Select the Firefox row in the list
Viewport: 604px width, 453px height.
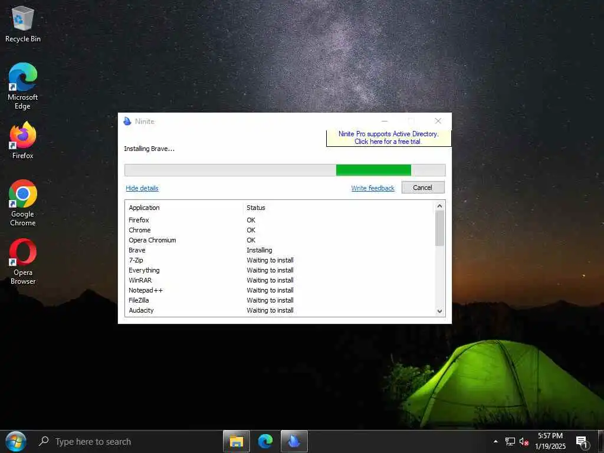[280, 220]
